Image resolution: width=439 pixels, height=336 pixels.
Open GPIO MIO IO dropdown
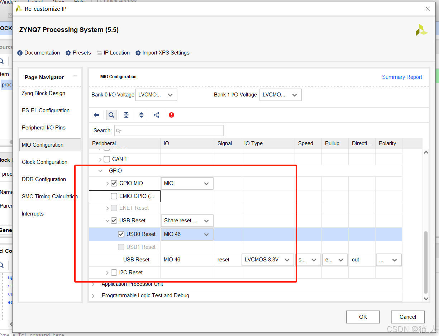187,183
